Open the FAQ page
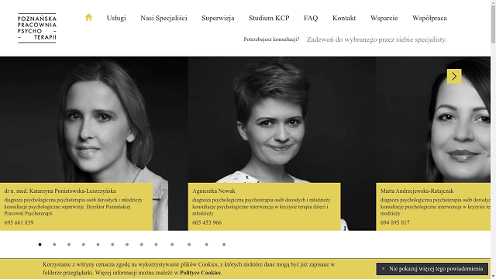This screenshot has height=279, width=496. [311, 18]
